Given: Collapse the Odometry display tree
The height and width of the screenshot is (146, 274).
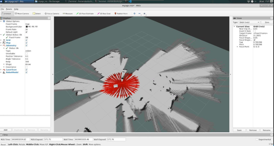Looking at the screenshot, I should click(2, 46).
